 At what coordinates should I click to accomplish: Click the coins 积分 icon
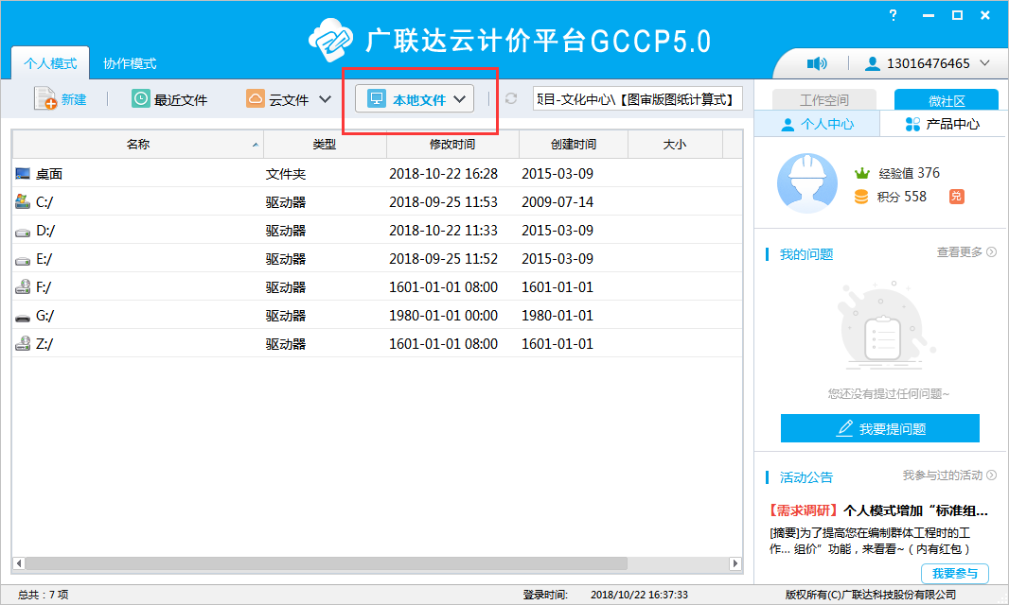(x=861, y=197)
